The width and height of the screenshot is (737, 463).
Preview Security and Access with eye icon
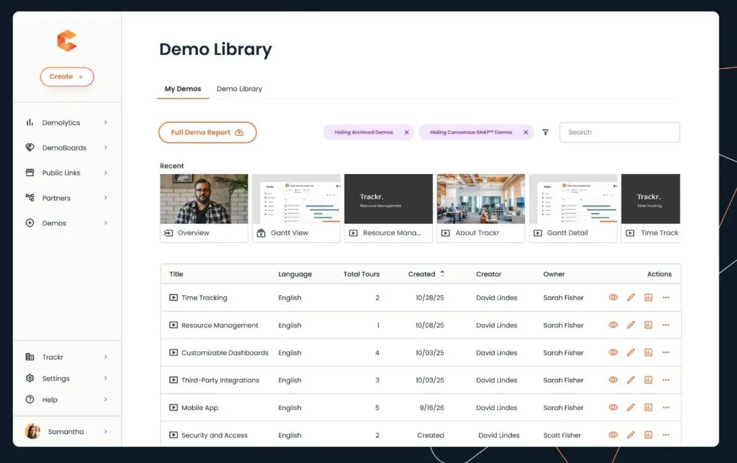tap(613, 435)
